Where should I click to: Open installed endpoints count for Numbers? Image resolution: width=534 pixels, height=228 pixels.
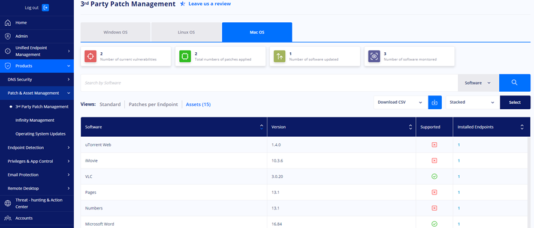point(458,208)
